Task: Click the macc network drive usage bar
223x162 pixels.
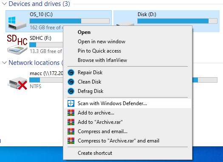Action: click(46, 80)
